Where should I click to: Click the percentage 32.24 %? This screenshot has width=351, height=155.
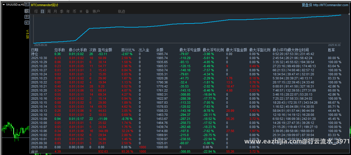127,131
